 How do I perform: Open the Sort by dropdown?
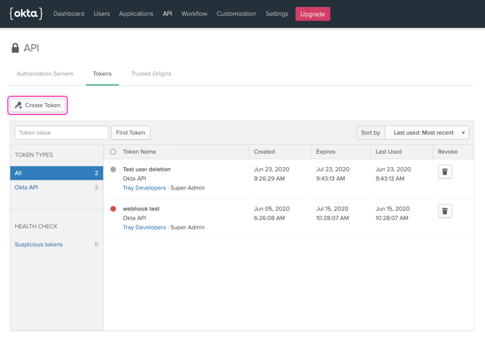coord(427,133)
